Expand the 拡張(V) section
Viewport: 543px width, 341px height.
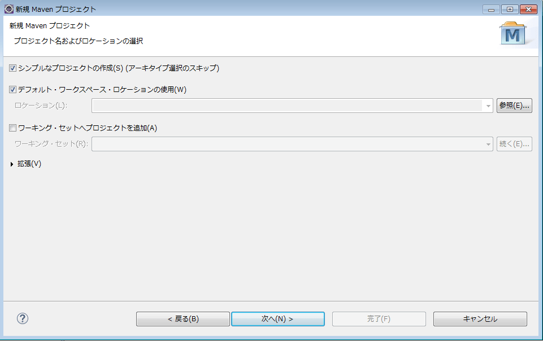(x=12, y=164)
